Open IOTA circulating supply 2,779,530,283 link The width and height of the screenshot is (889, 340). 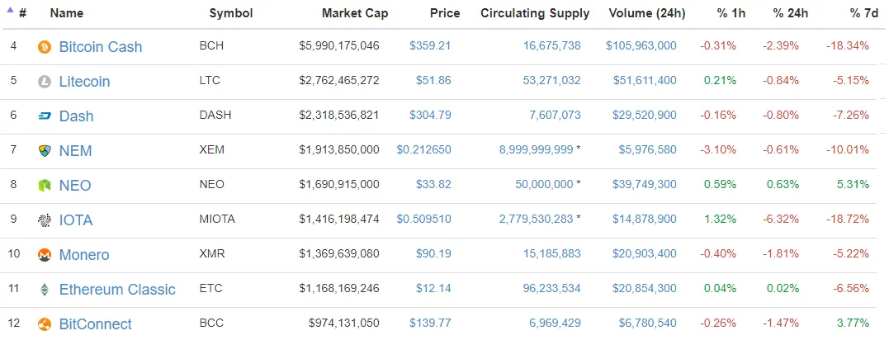tap(537, 219)
